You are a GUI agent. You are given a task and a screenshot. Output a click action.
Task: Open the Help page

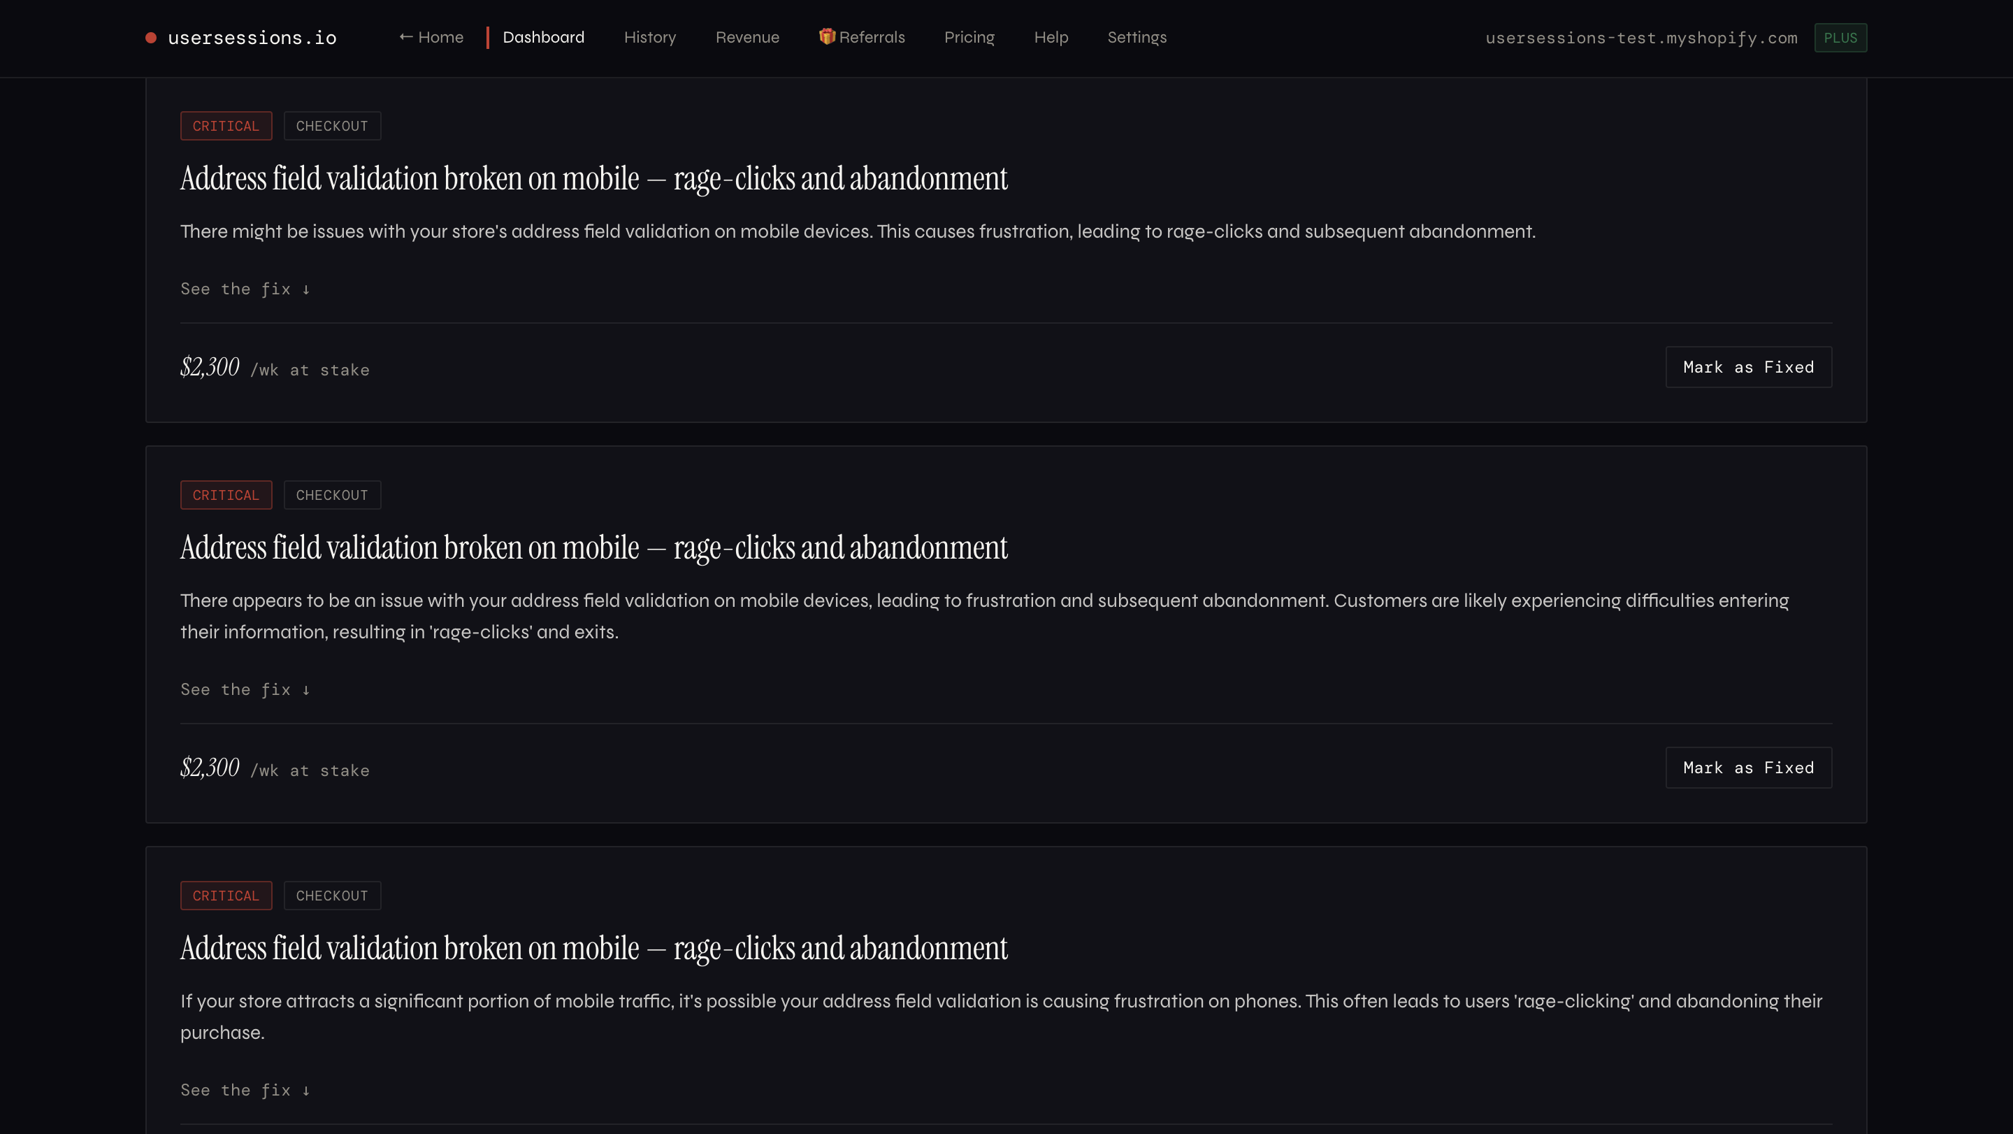tap(1051, 38)
